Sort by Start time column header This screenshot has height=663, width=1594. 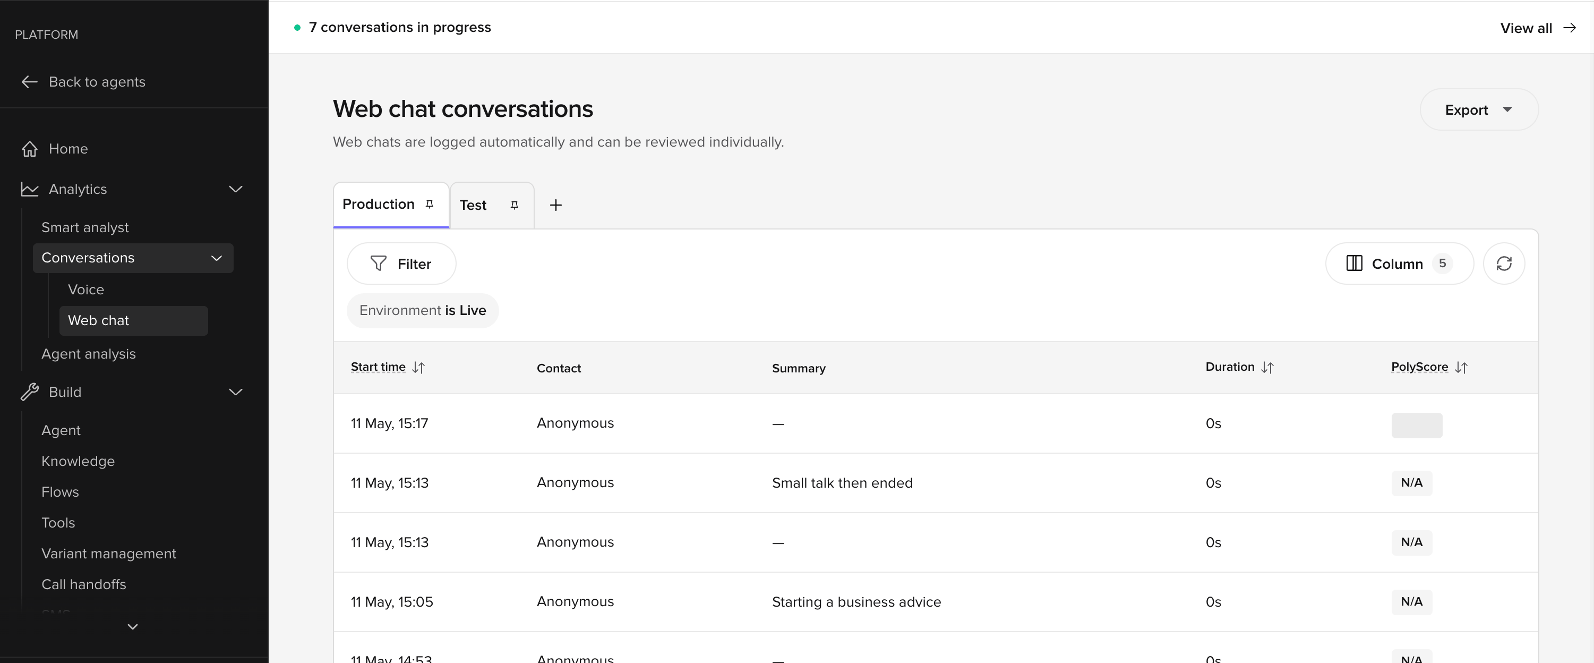388,367
